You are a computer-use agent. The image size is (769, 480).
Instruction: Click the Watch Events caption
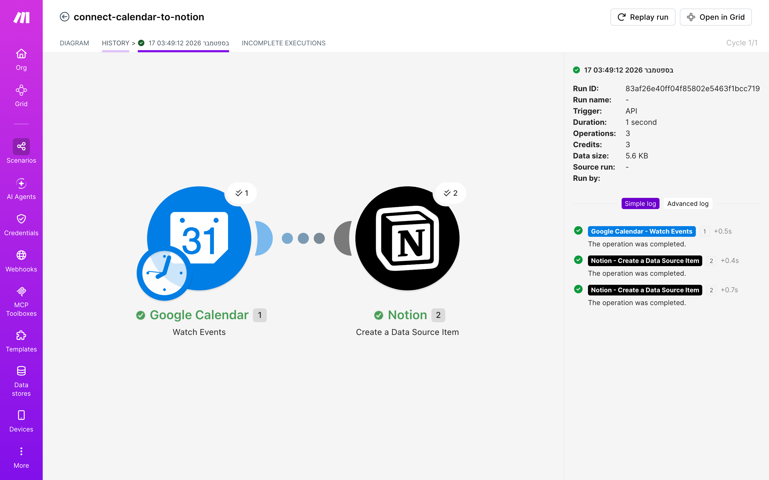(199, 332)
